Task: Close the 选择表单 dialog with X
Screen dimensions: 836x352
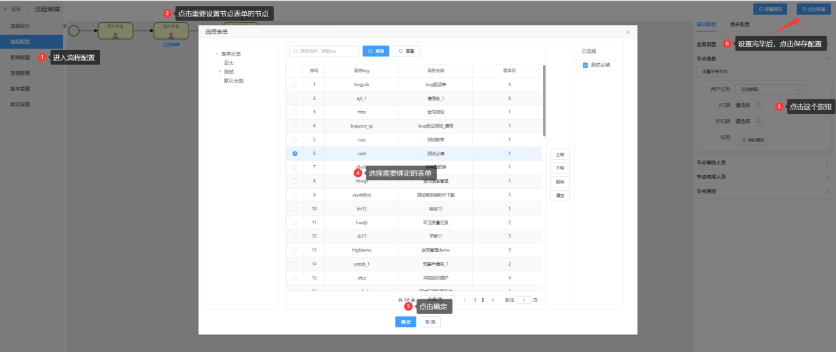Action: point(627,32)
